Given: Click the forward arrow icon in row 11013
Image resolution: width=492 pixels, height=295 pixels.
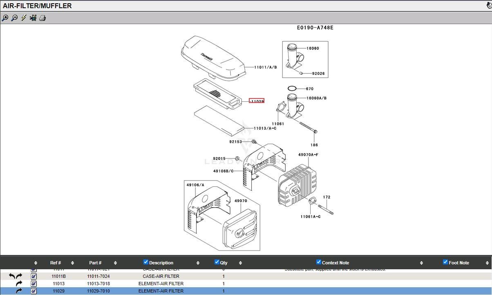Looking at the screenshot, I should pyautogui.click(x=19, y=284).
